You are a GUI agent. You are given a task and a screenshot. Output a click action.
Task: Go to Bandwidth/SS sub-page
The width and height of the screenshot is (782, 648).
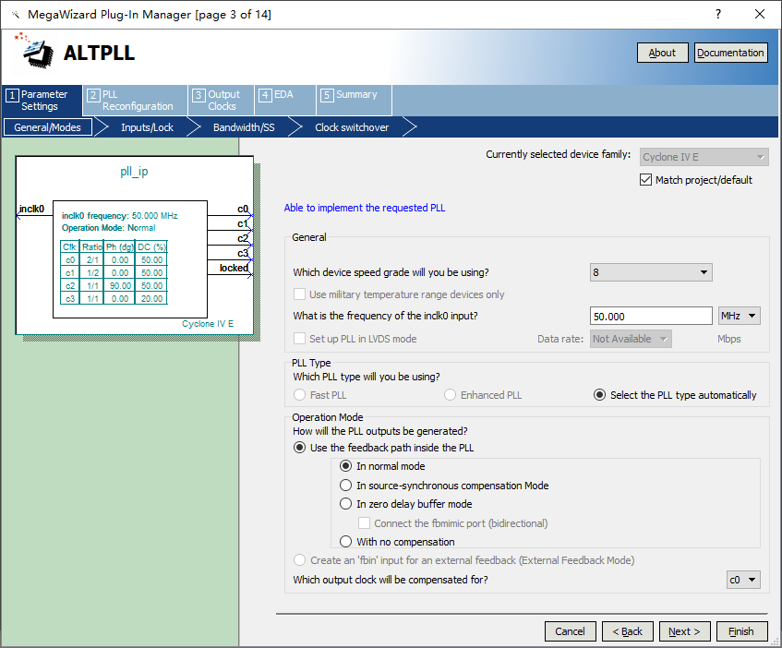[x=244, y=127]
